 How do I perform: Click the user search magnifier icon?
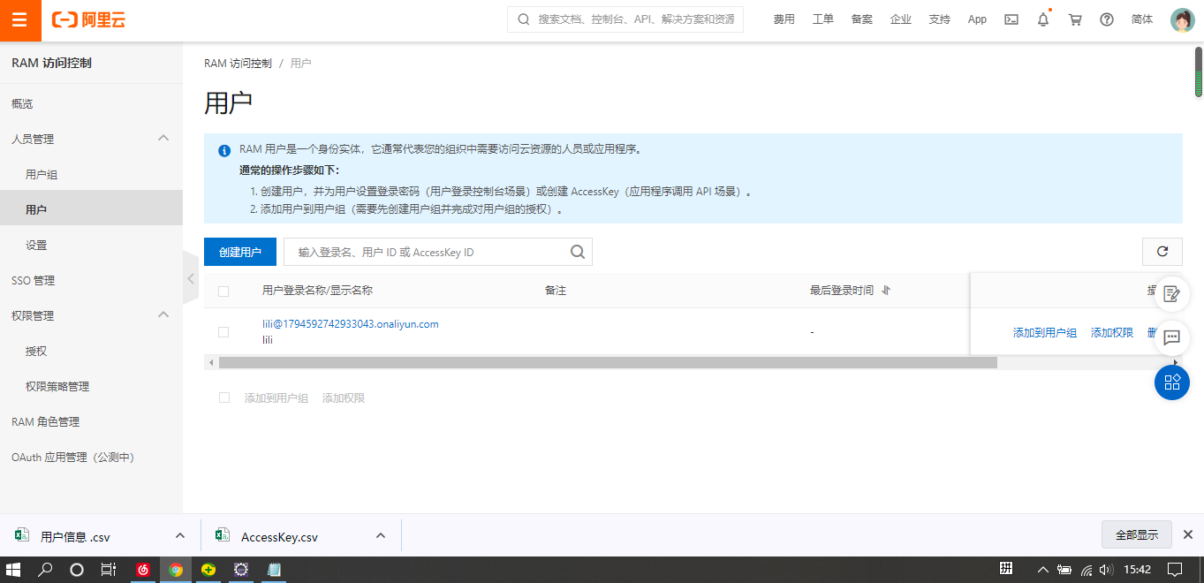578,252
